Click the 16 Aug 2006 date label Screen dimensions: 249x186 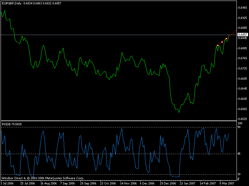point(48,184)
